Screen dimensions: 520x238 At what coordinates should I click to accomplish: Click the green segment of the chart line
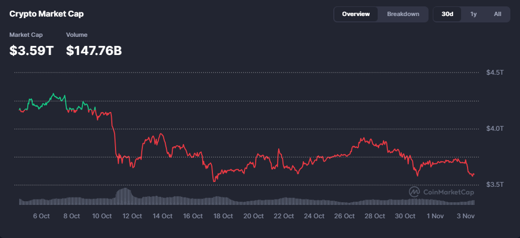[x=53, y=96]
